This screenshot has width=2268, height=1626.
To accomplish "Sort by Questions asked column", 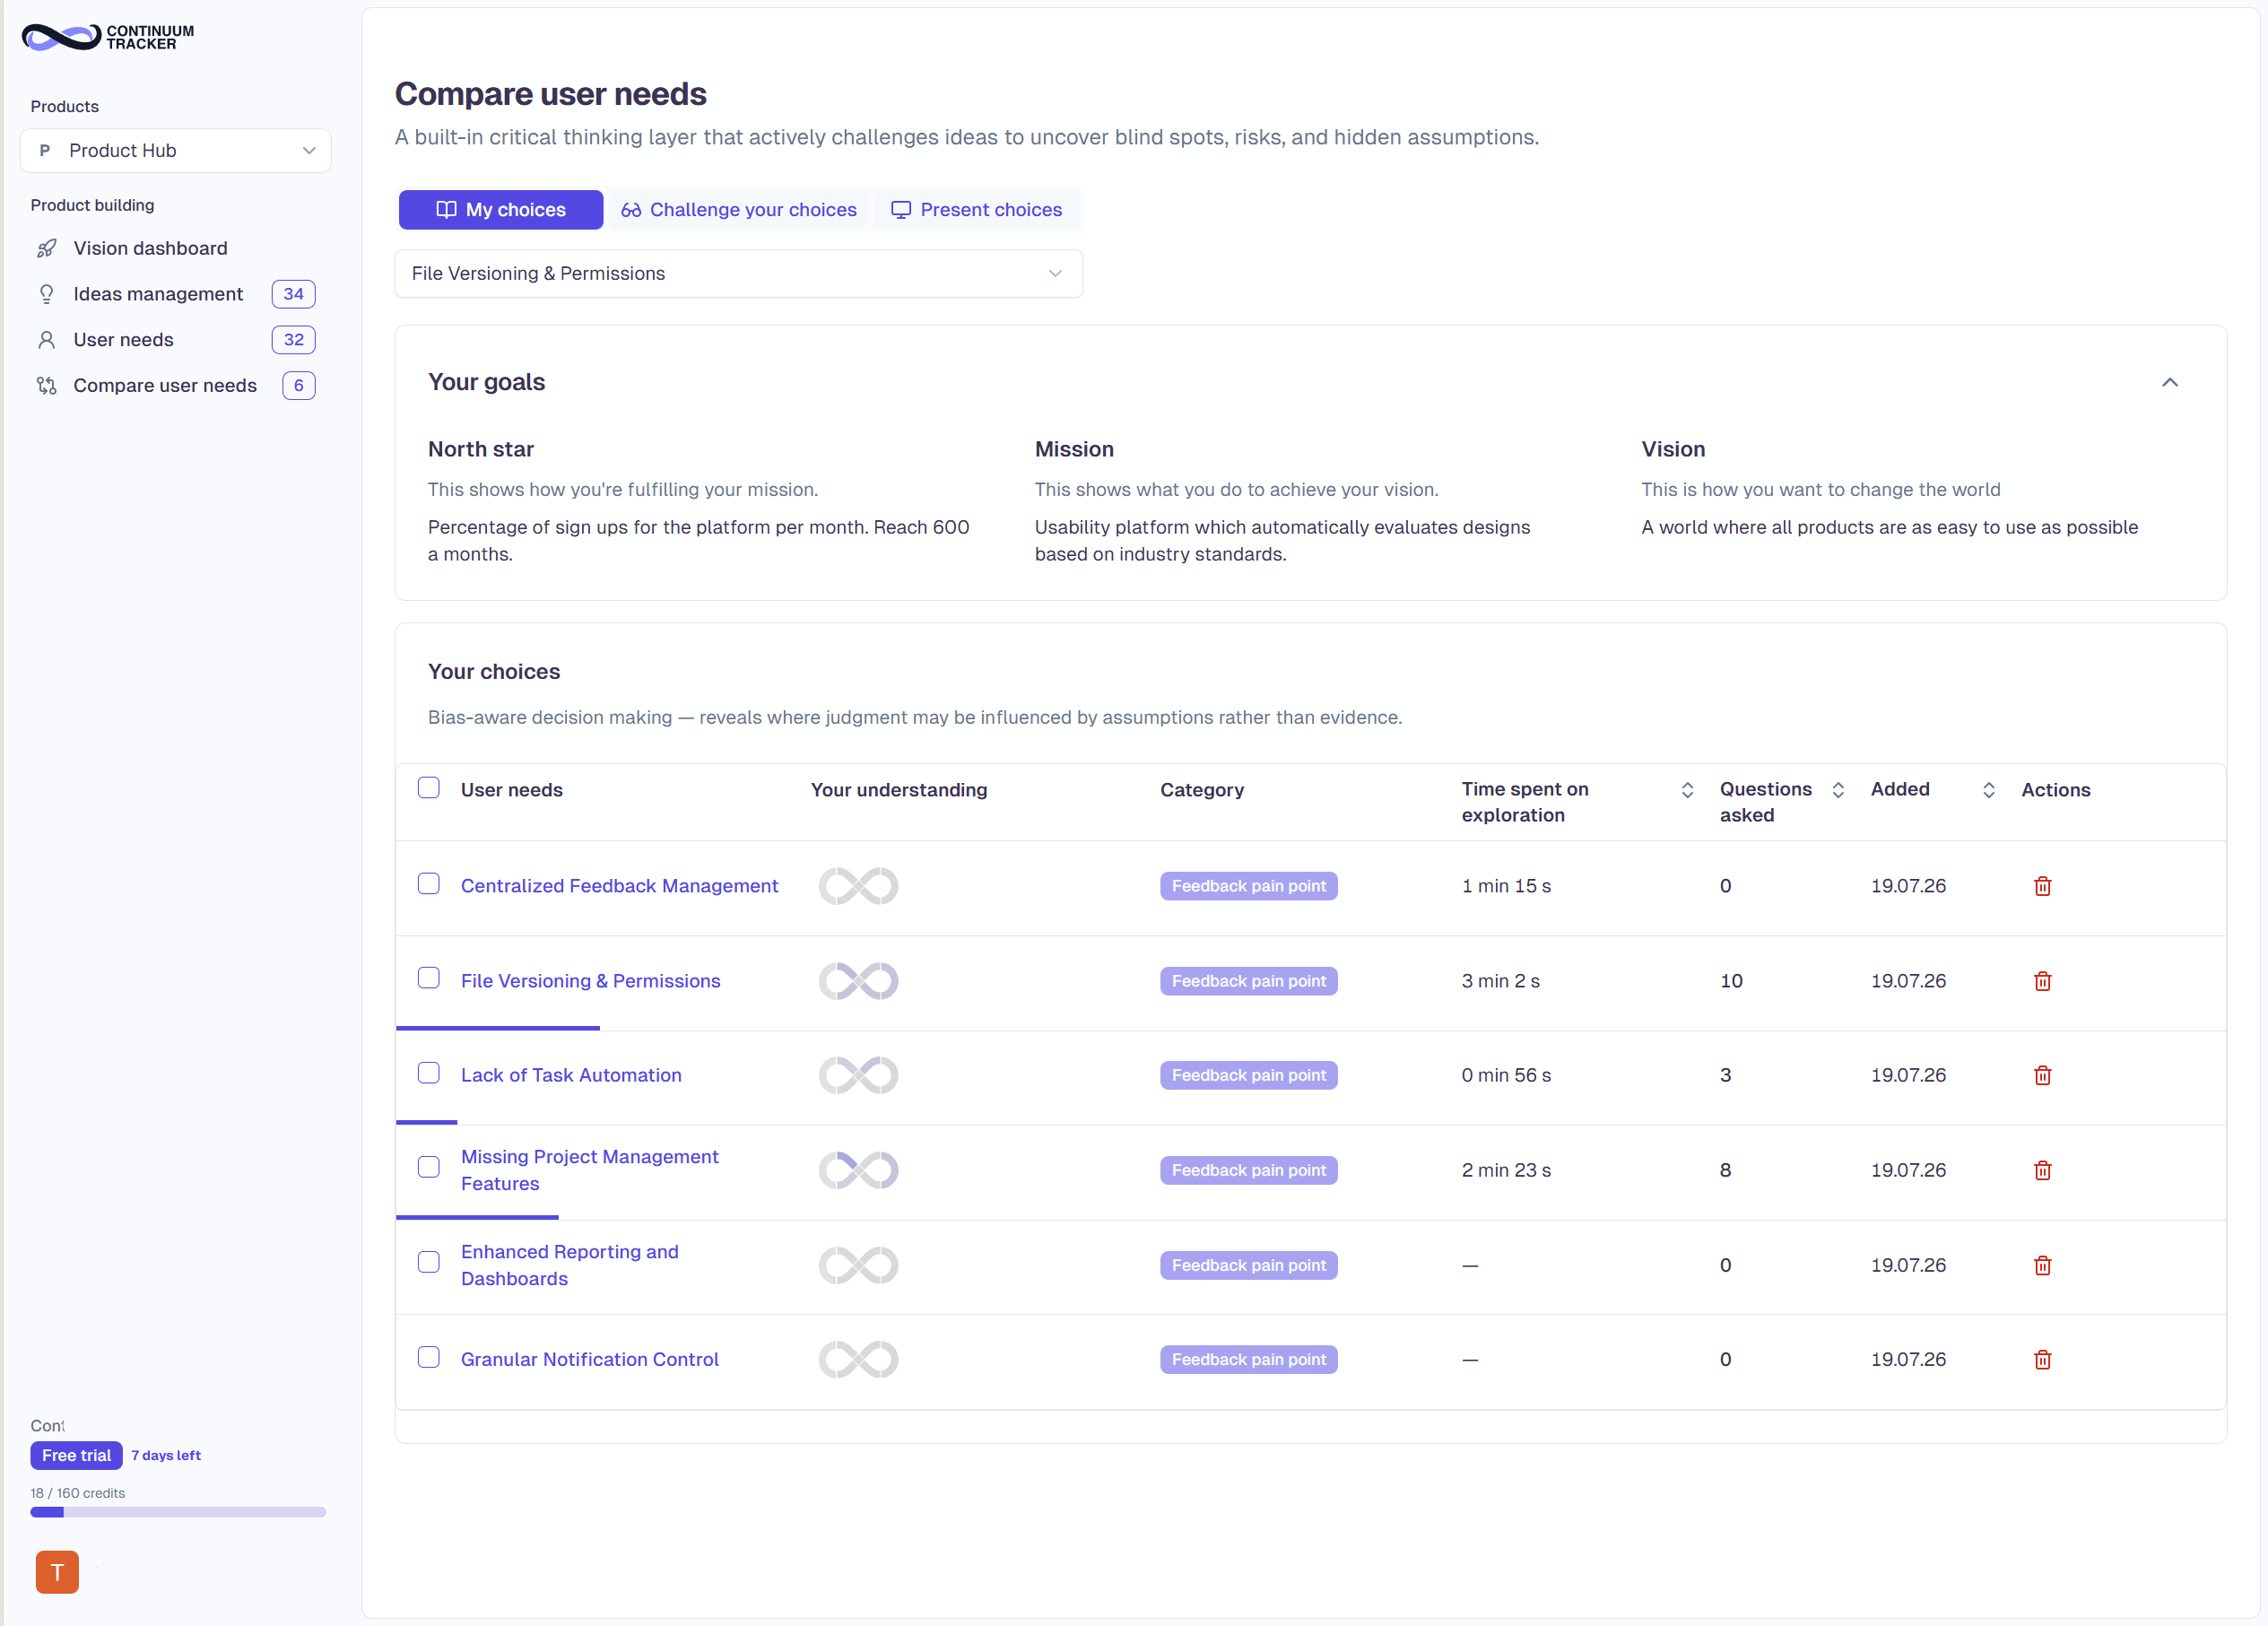I will click(x=1838, y=790).
